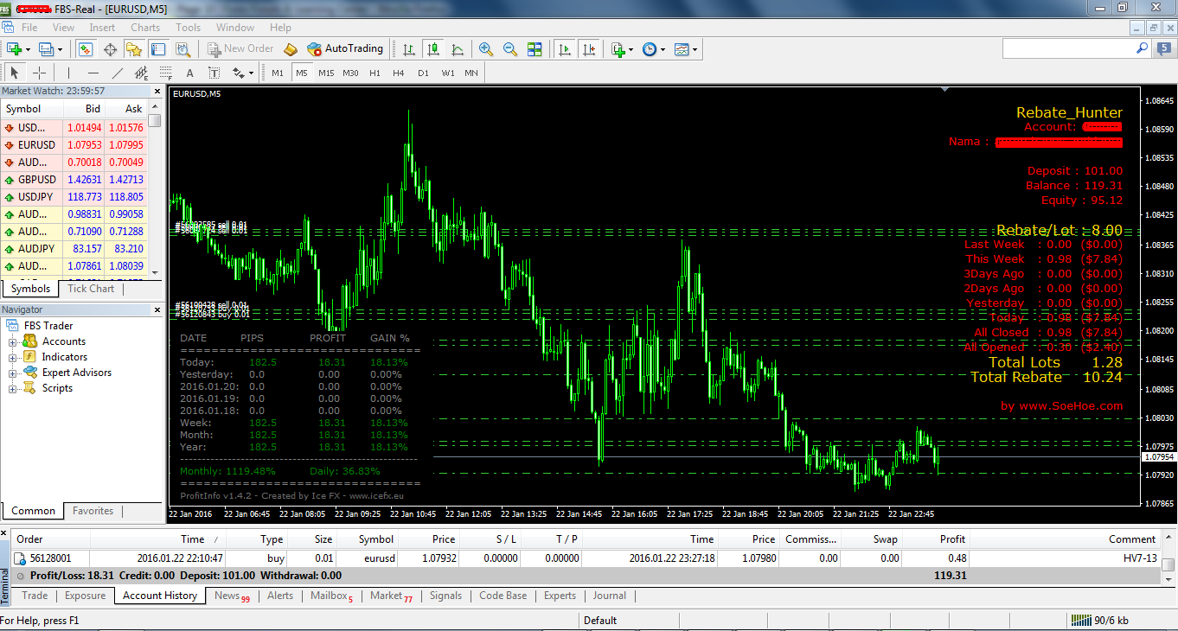This screenshot has height=631, width=1178.
Task: Expand the Indicators node in Navigator
Action: click(13, 357)
